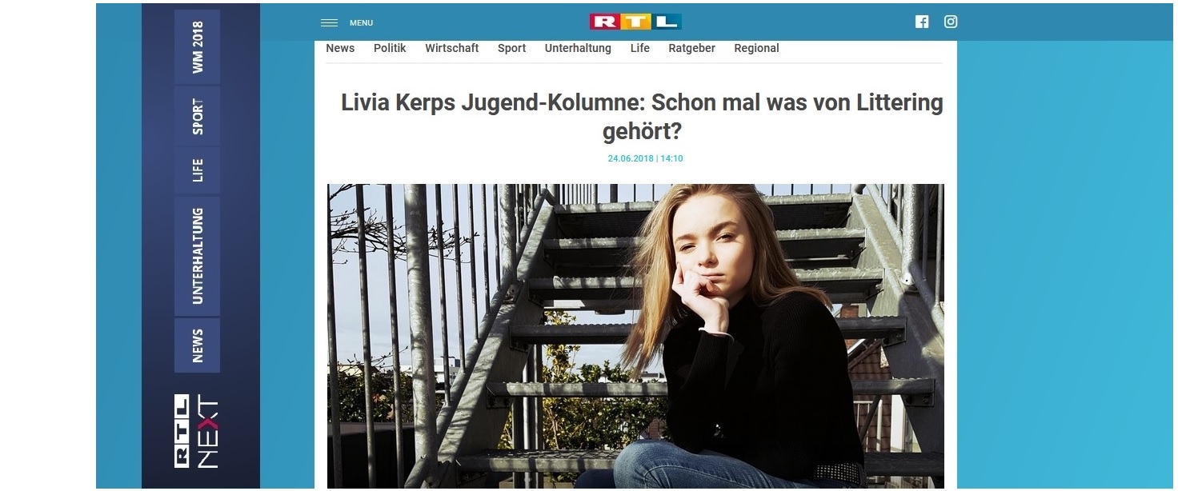Open News in top navigation
The height and width of the screenshot is (491, 1202).
pos(340,48)
